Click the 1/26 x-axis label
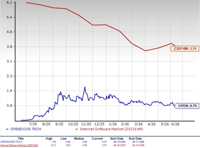The height and width of the screenshot is (148, 200). coord(113,124)
